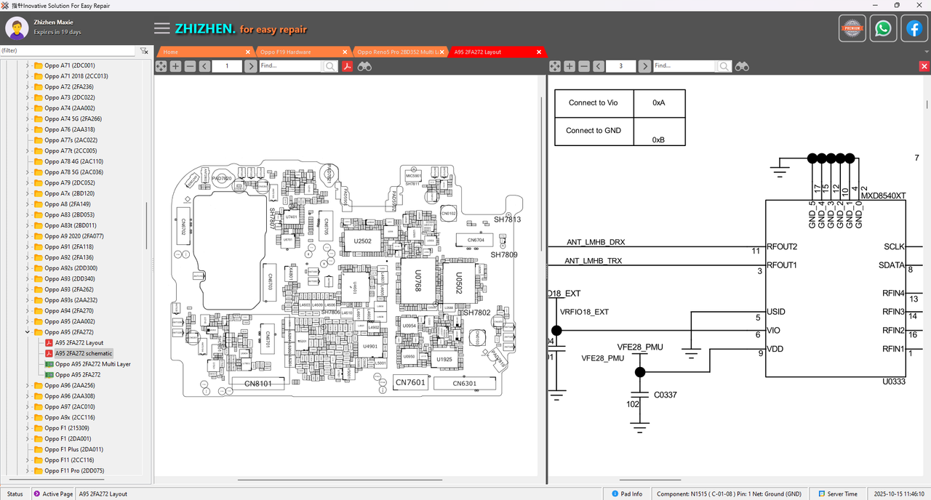Click the pan tool in the layout viewer

(161, 66)
